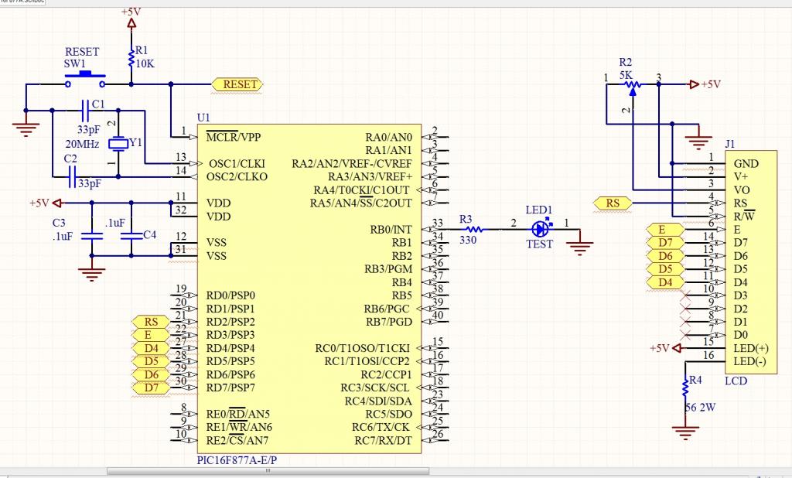Screen dimensions: 792x478
Task: Click the R3 330 ohm resistor
Action: pos(474,229)
